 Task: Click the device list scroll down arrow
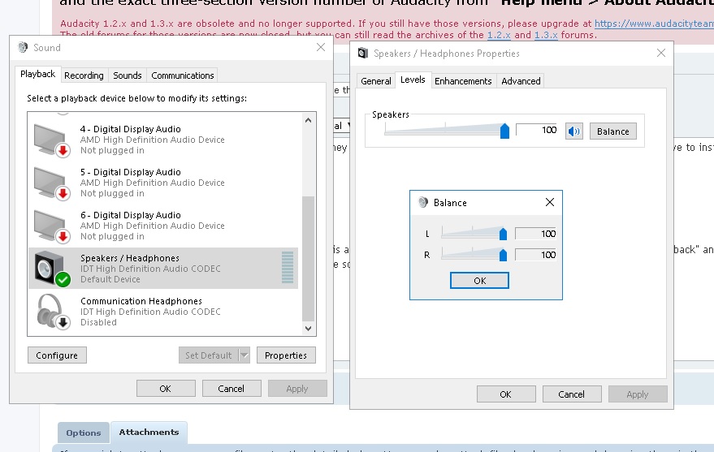[x=309, y=328]
